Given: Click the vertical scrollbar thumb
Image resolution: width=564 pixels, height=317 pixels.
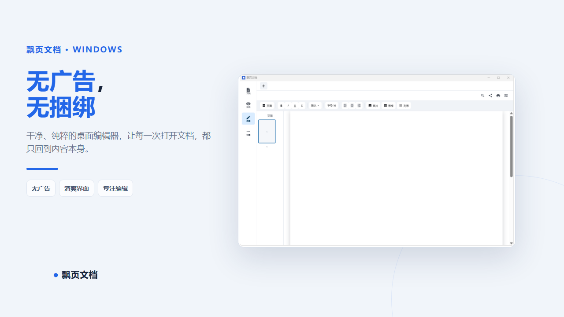Looking at the screenshot, I should pos(512,146).
